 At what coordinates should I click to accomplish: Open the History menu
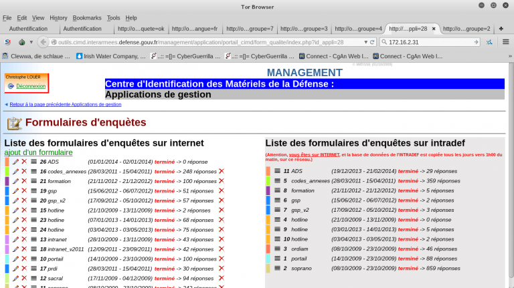click(58, 18)
